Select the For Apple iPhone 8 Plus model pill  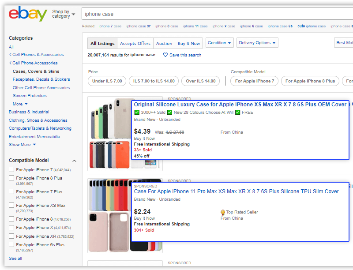[x=310, y=81]
